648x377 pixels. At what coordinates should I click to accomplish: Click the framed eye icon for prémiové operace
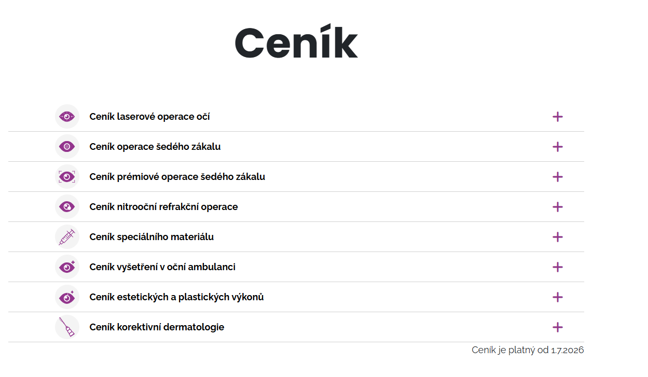[x=67, y=177]
